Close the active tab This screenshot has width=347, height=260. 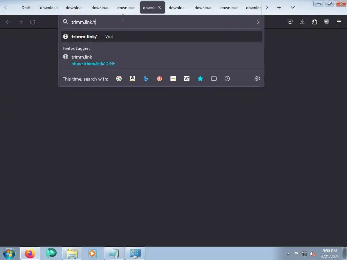pyautogui.click(x=159, y=7)
